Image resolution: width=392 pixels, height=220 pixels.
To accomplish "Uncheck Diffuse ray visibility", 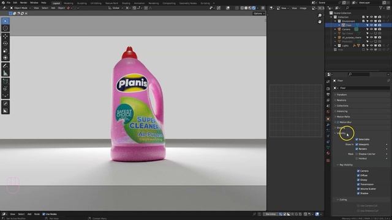I will click(x=358, y=175).
